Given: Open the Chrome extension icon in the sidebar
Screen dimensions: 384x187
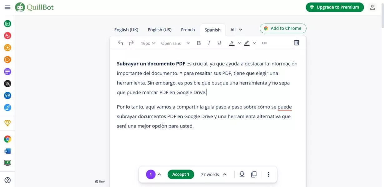Looking at the screenshot, I should click(x=7, y=139).
